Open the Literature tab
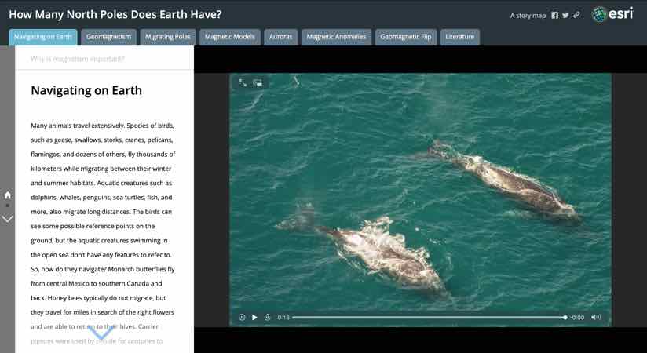Viewport: 647px width, 353px height. coord(459,37)
